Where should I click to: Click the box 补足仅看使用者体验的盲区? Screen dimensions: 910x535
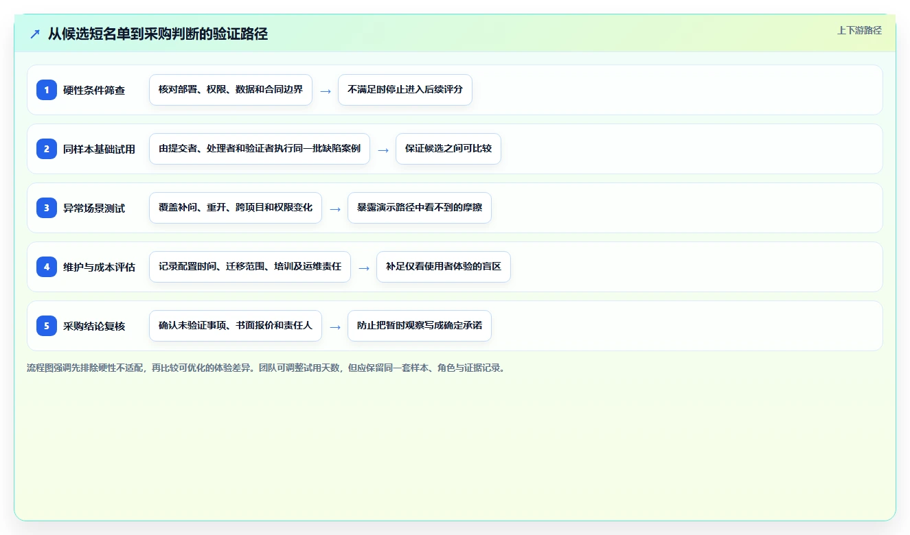click(x=444, y=267)
